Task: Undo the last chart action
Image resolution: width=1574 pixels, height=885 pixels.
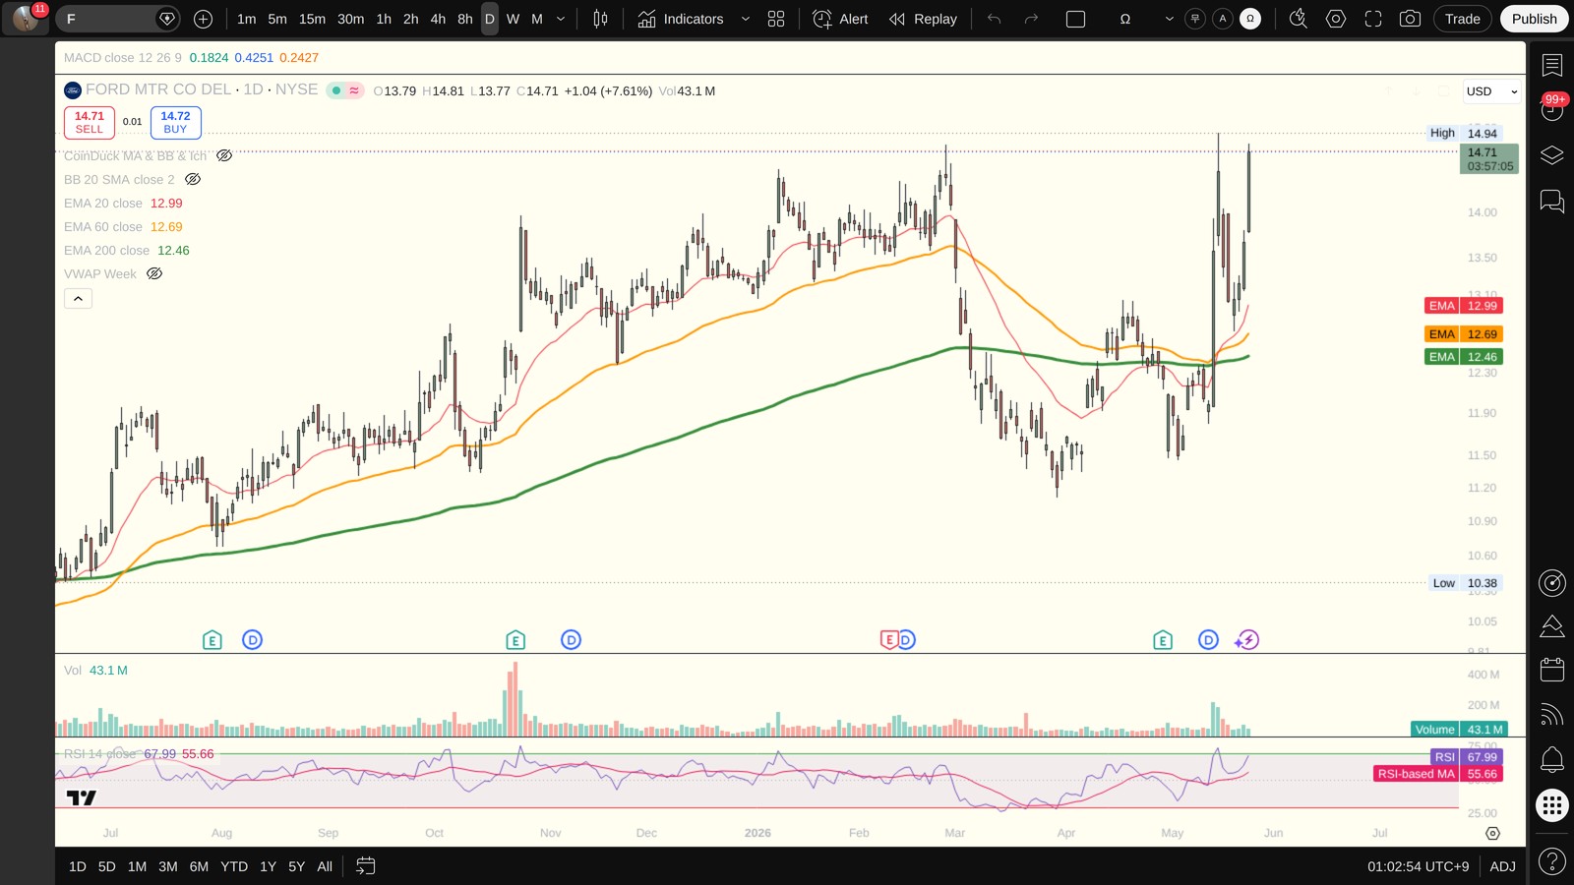Action: tap(994, 19)
